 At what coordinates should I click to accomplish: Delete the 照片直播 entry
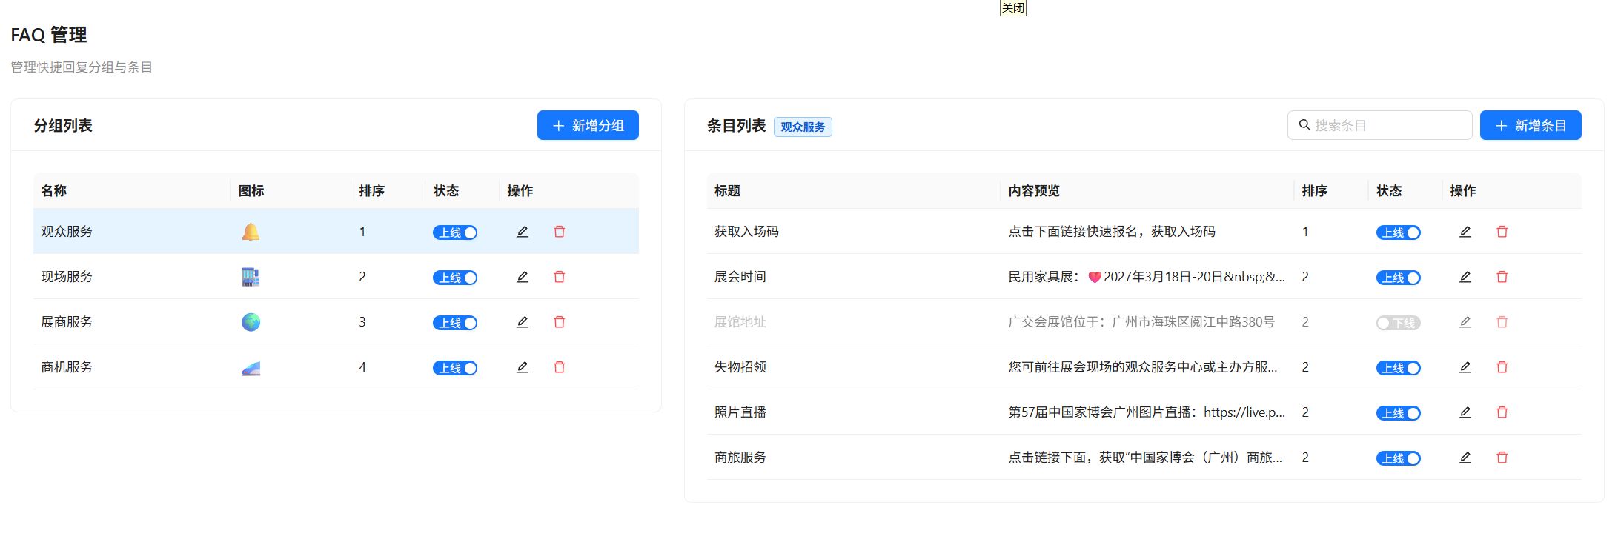point(1502,412)
